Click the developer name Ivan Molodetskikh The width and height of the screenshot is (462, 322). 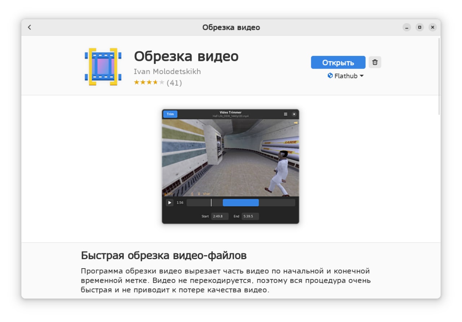coord(167,71)
